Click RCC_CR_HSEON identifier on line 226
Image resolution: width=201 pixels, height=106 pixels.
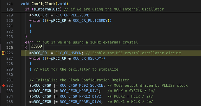point(68,53)
